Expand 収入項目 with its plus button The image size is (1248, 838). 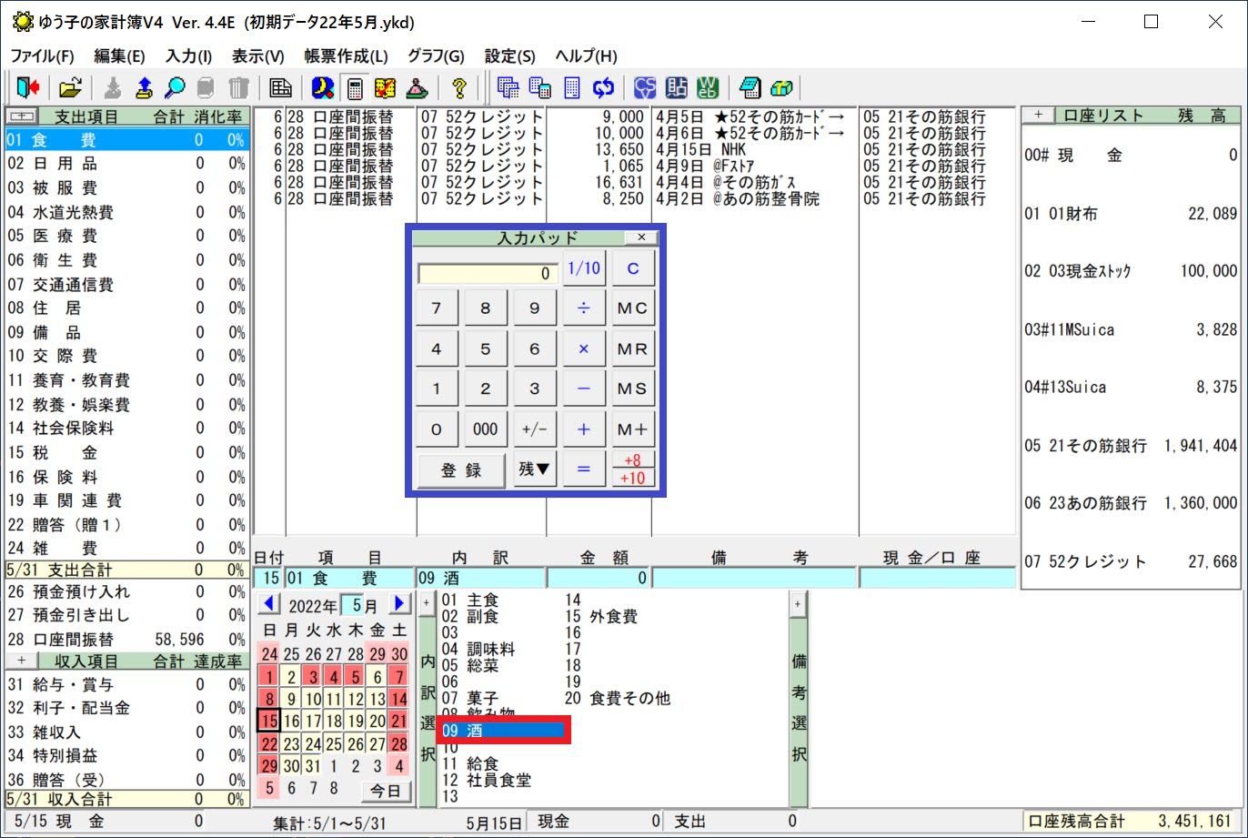(x=22, y=661)
